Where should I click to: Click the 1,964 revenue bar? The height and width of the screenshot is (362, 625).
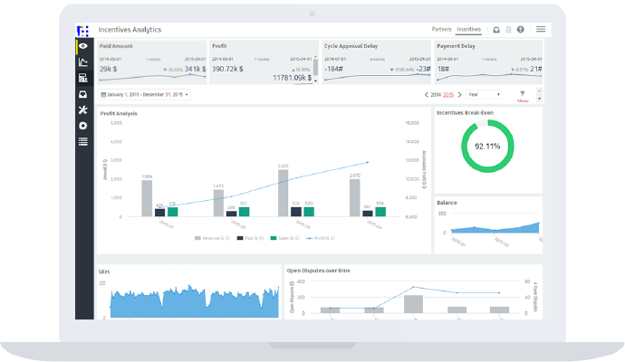coord(147,198)
